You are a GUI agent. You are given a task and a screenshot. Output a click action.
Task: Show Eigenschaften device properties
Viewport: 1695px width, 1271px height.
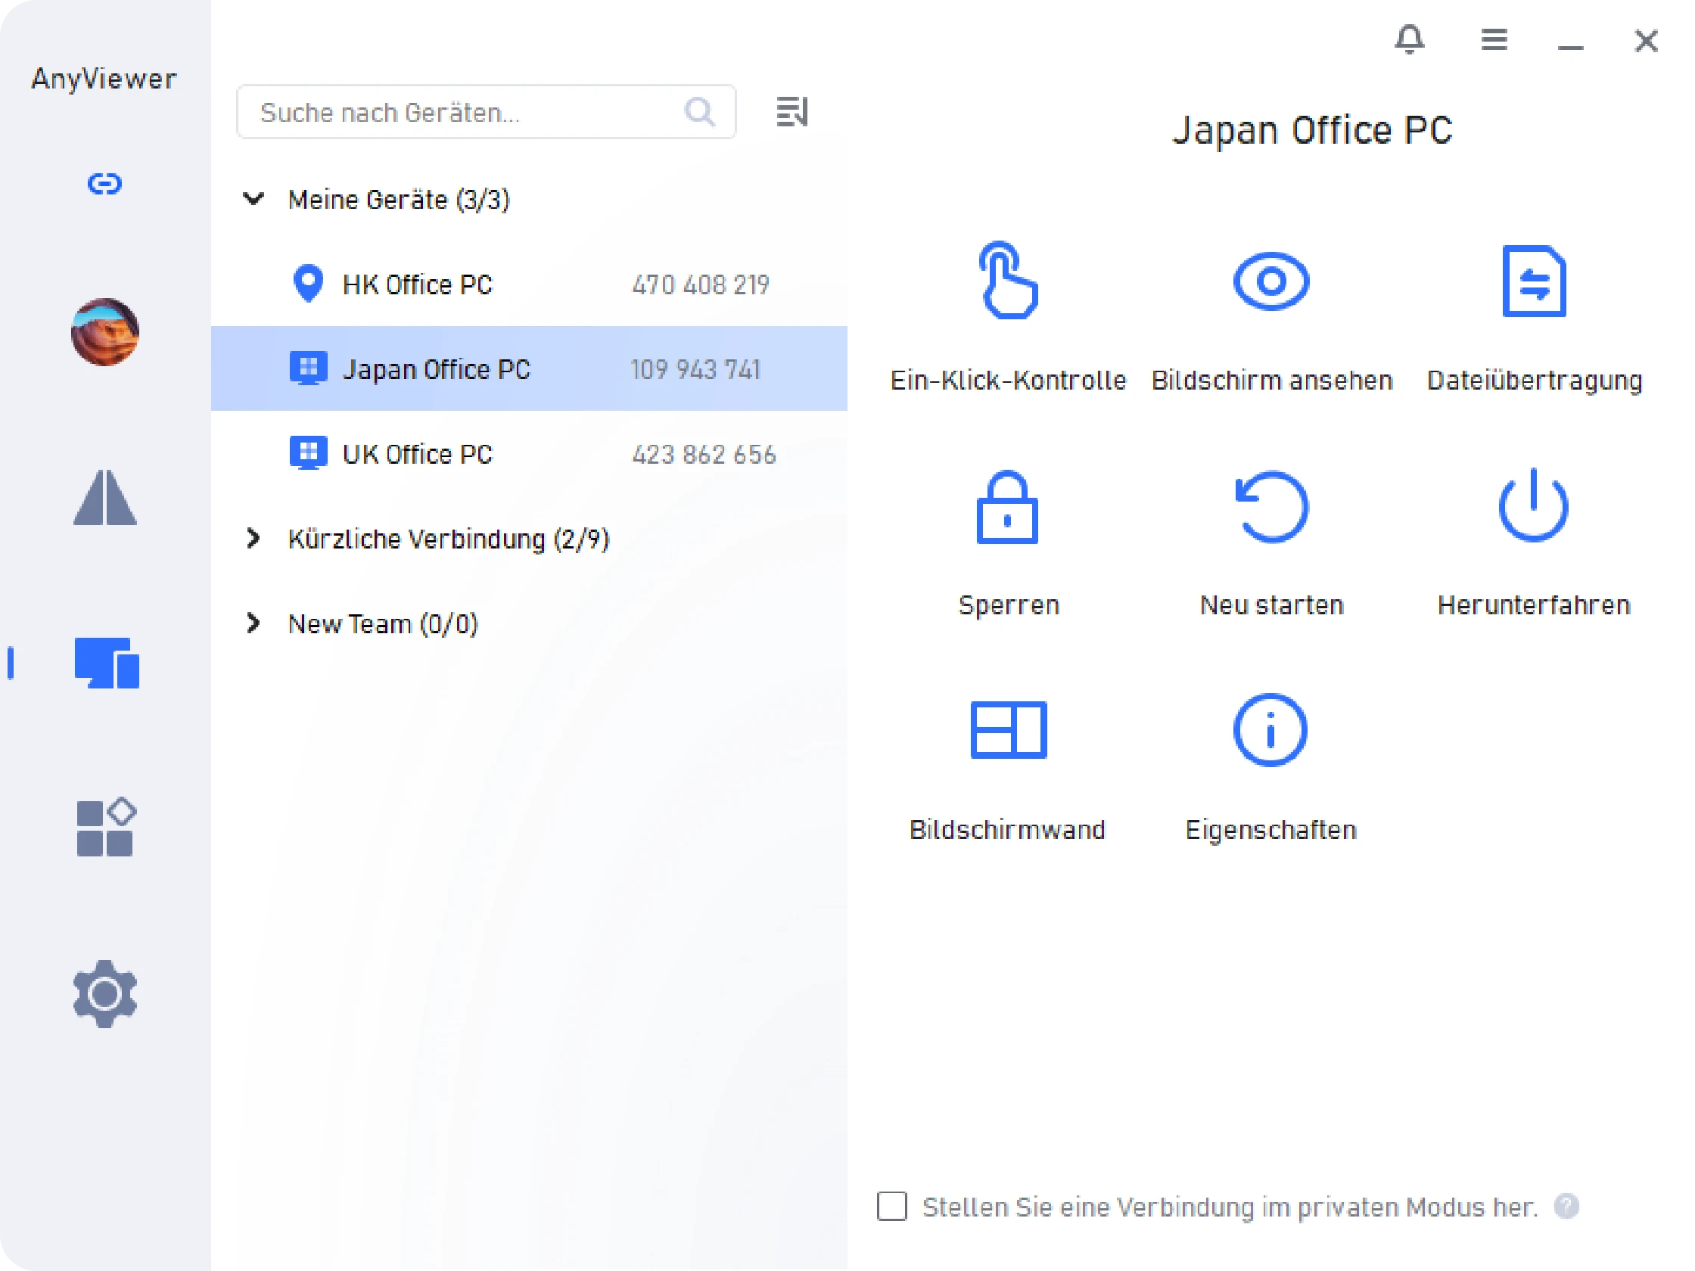[x=1270, y=730]
